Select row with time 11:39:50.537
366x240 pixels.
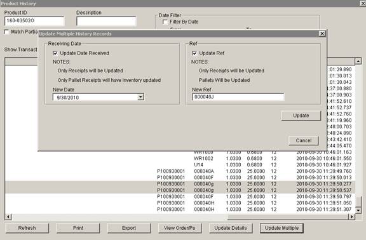tap(180, 190)
